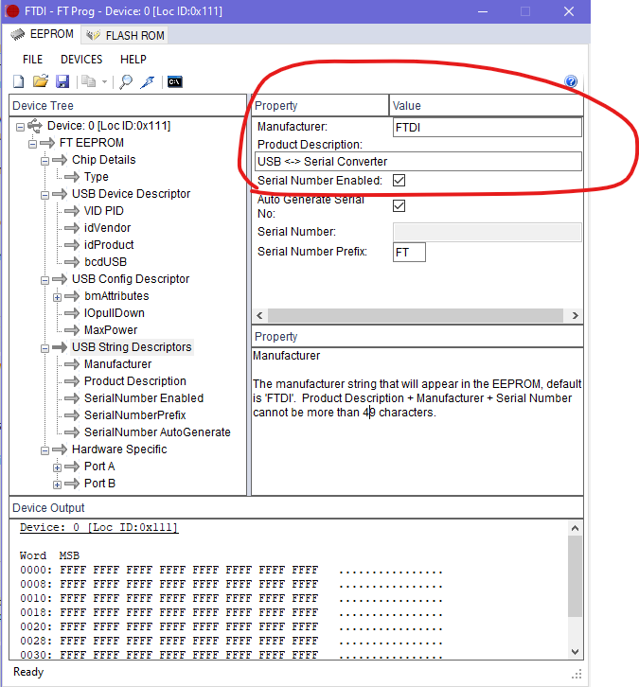This screenshot has width=639, height=687.
Task: Select the Type tree item
Action: [x=97, y=177]
